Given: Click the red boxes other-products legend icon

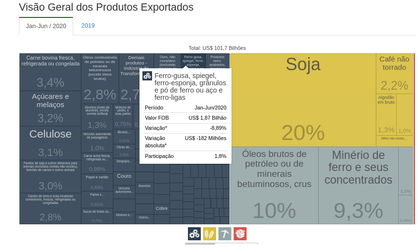Looking at the screenshot, I should click(240, 234).
